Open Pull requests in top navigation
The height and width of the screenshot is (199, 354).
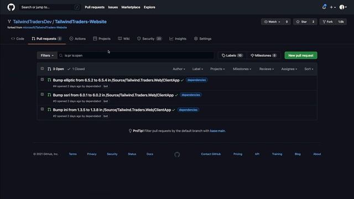point(95,7)
